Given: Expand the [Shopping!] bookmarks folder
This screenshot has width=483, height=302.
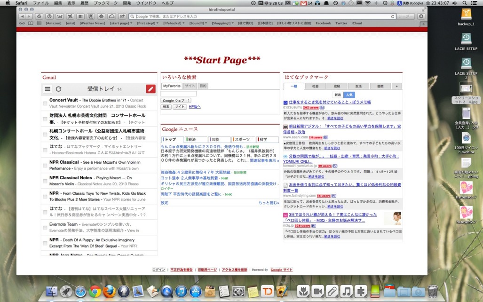Looking at the screenshot, I should (x=222, y=23).
